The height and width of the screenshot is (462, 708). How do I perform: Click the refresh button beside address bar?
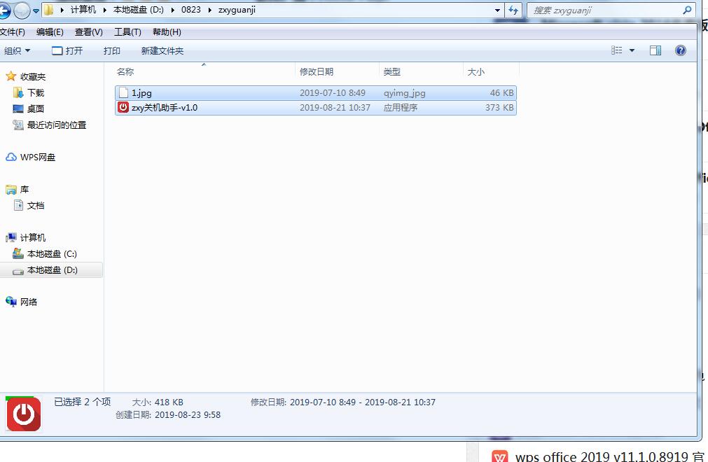pos(514,10)
